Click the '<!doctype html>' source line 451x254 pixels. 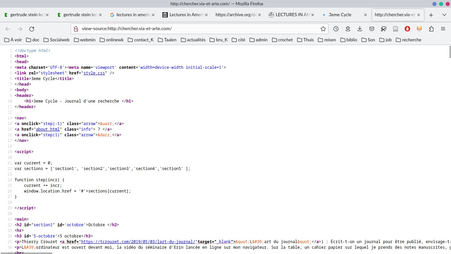pyautogui.click(x=32, y=51)
